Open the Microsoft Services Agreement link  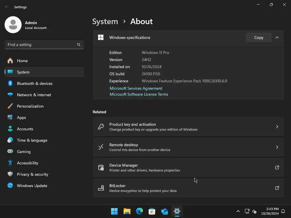pyautogui.click(x=136, y=88)
